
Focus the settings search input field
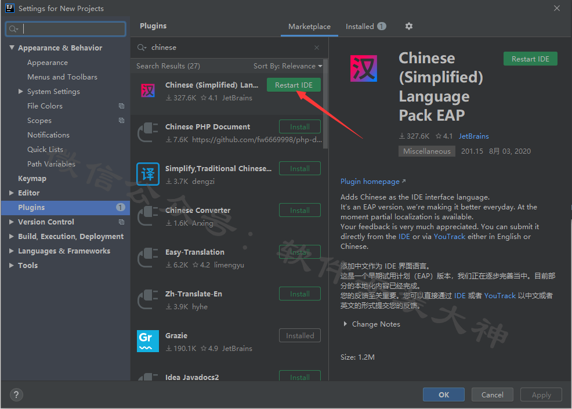click(66, 29)
